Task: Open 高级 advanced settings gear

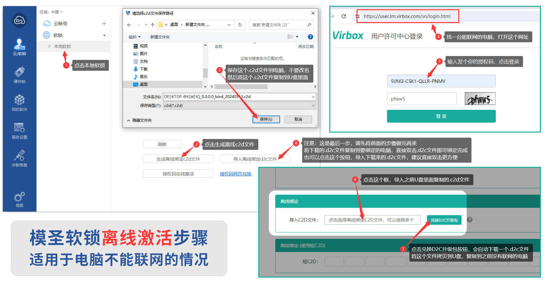Action: point(19,199)
